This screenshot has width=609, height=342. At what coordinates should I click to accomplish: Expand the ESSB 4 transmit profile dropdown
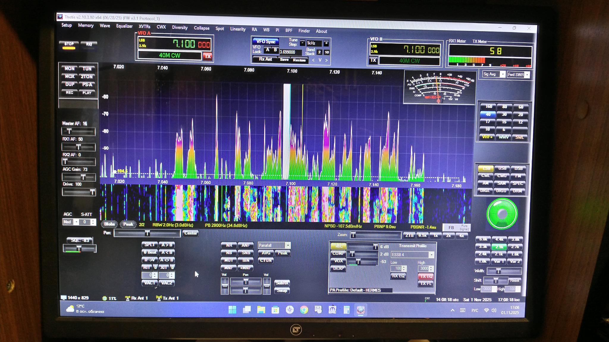431,255
